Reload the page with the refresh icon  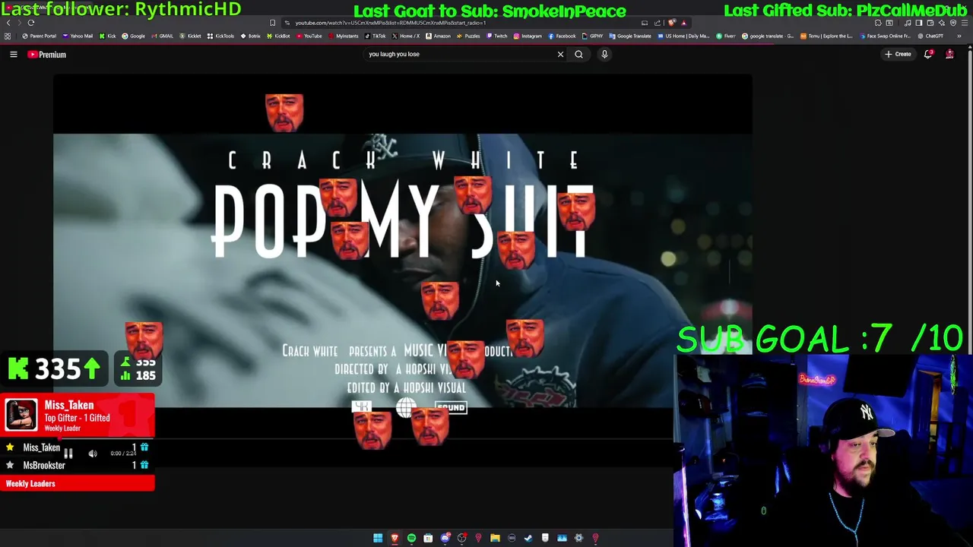click(x=31, y=23)
